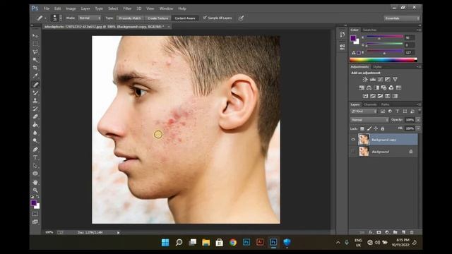This screenshot has width=452, height=254.
Task: Select Proximity Match type
Action: [130, 18]
